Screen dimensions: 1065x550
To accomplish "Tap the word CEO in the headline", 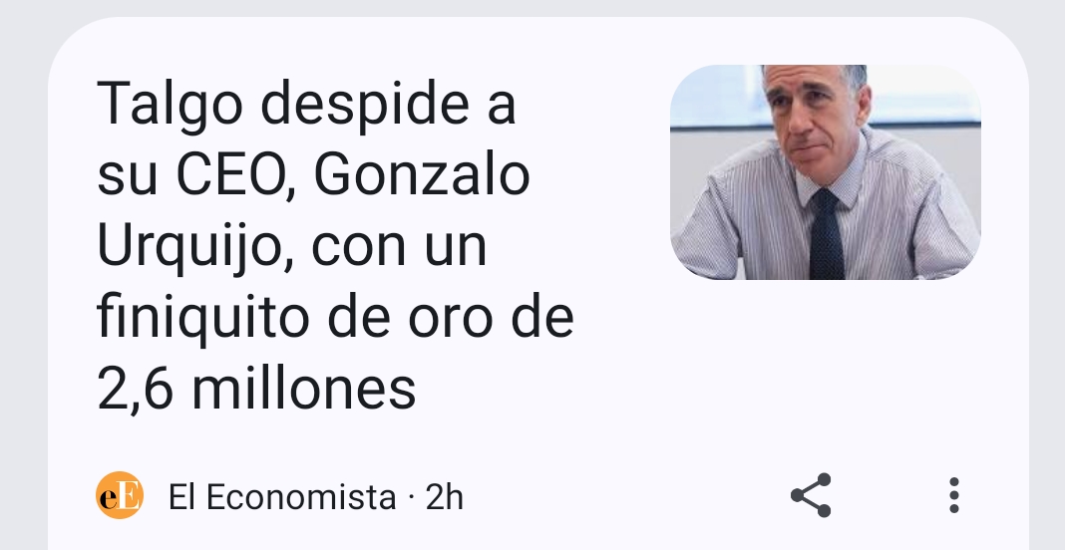I will tap(231, 175).
